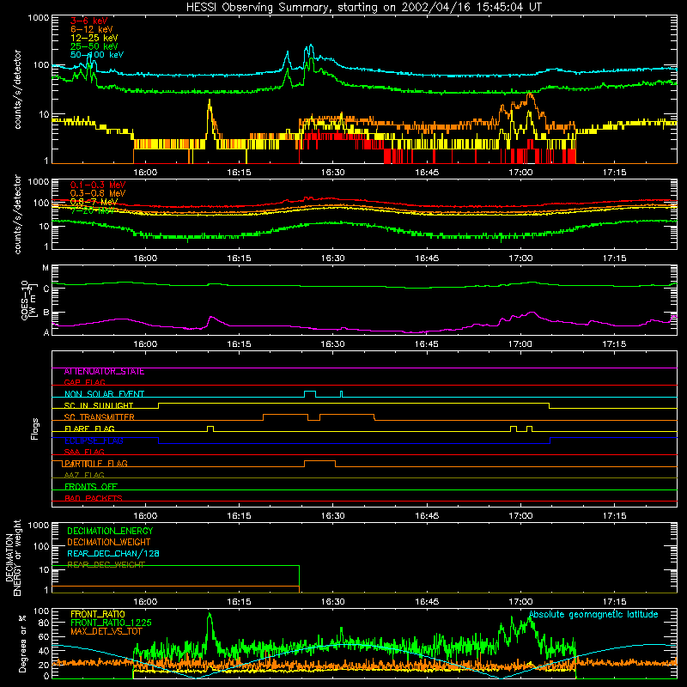The height and width of the screenshot is (687, 687).
Task: Click the 17:00 tick label under the GOES panel
Action: coord(520,344)
